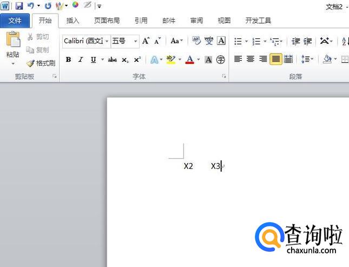
Task: Click the text X2 in document
Action: (188, 166)
